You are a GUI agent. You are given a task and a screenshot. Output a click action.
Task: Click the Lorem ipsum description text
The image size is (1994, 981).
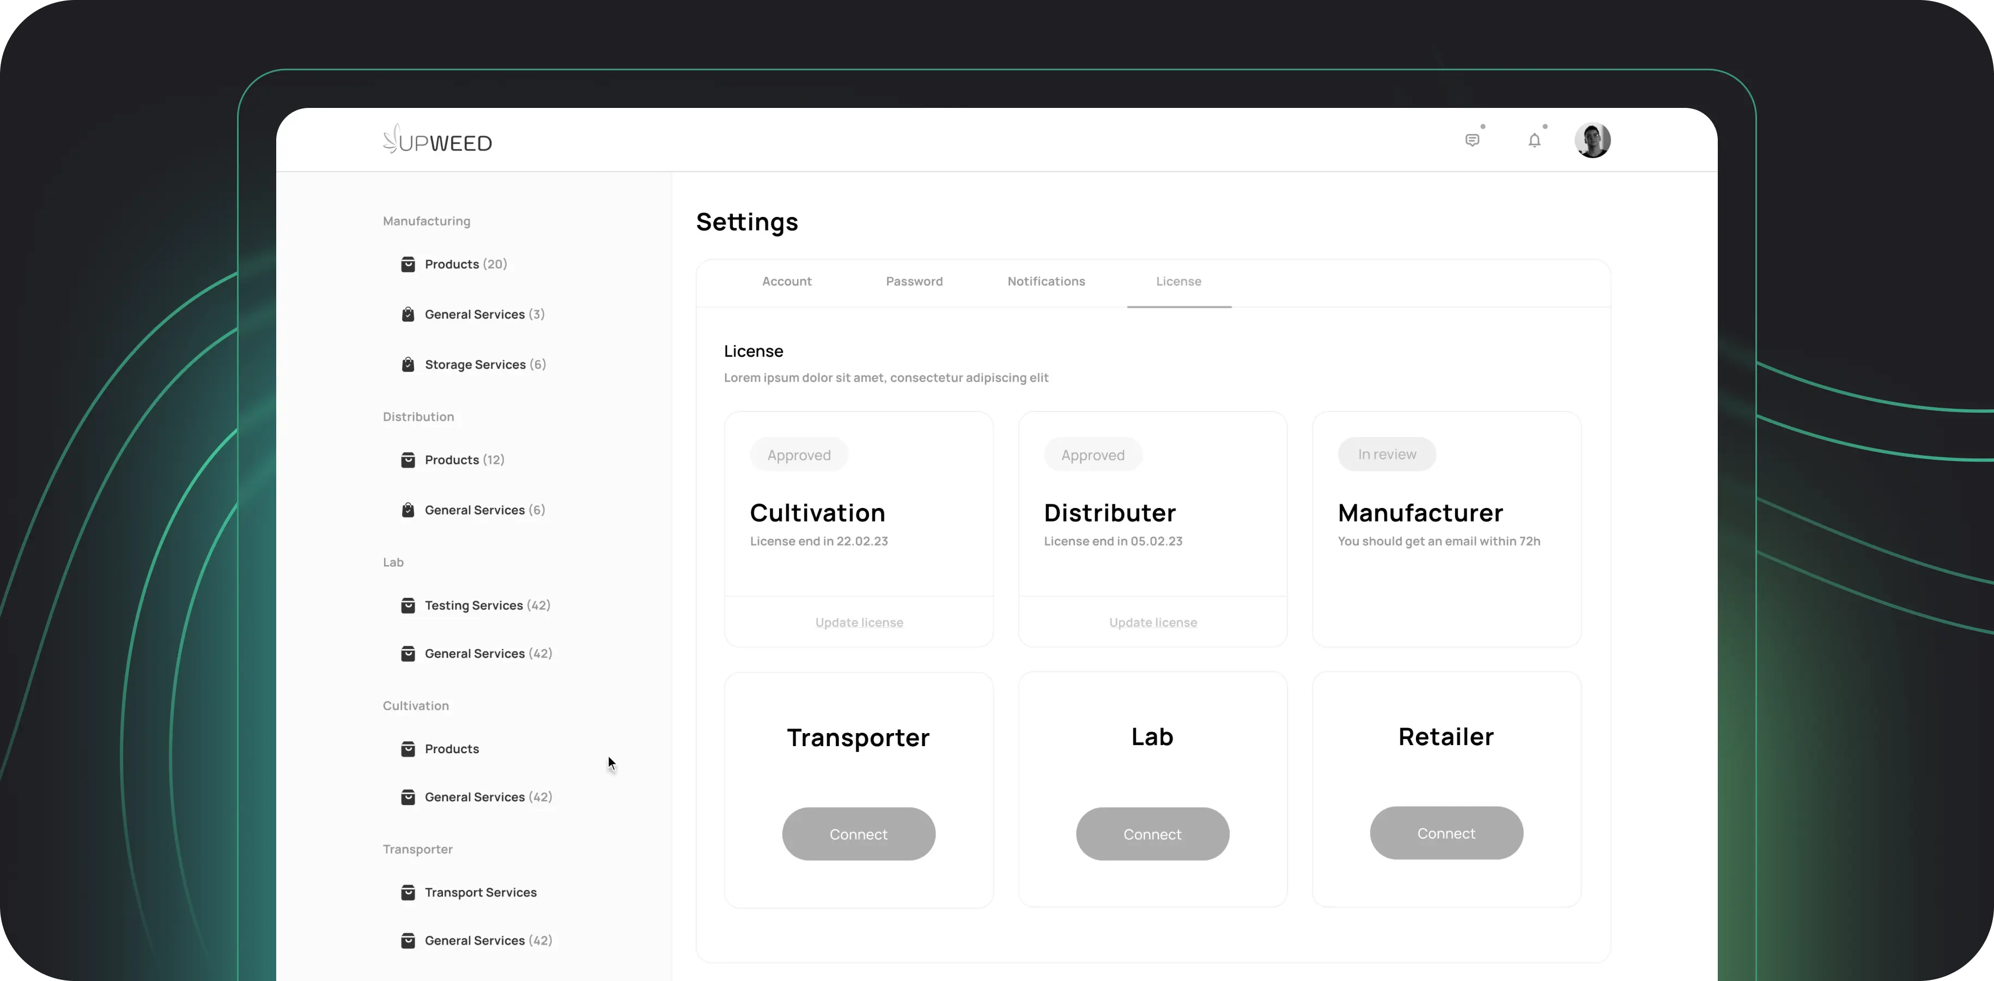[x=885, y=378]
